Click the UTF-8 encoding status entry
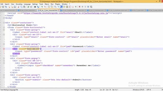 149,90
